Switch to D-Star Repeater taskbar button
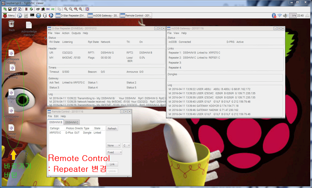312x188 pixels. click(71, 16)
